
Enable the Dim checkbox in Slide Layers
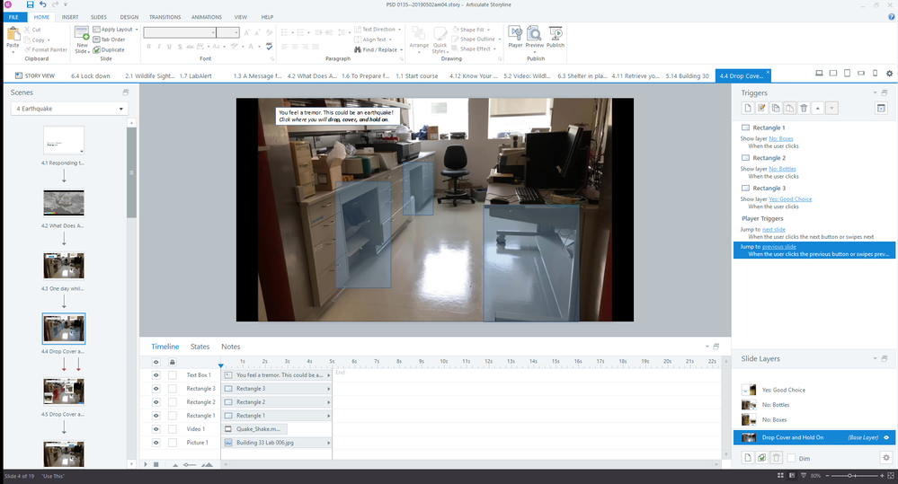tap(791, 458)
